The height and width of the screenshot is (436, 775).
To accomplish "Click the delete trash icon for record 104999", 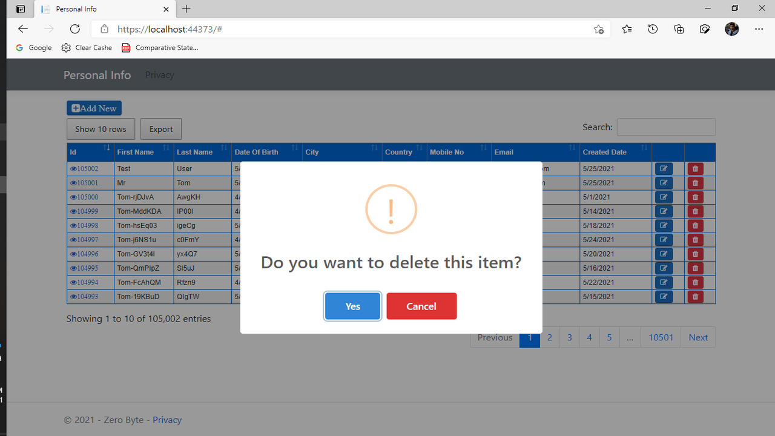I will point(694,211).
